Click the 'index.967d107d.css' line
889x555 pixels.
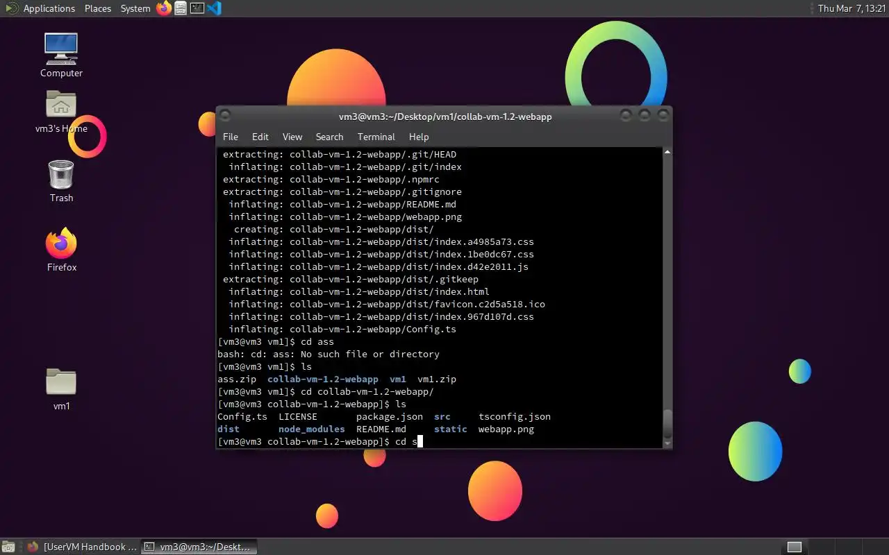tap(381, 316)
